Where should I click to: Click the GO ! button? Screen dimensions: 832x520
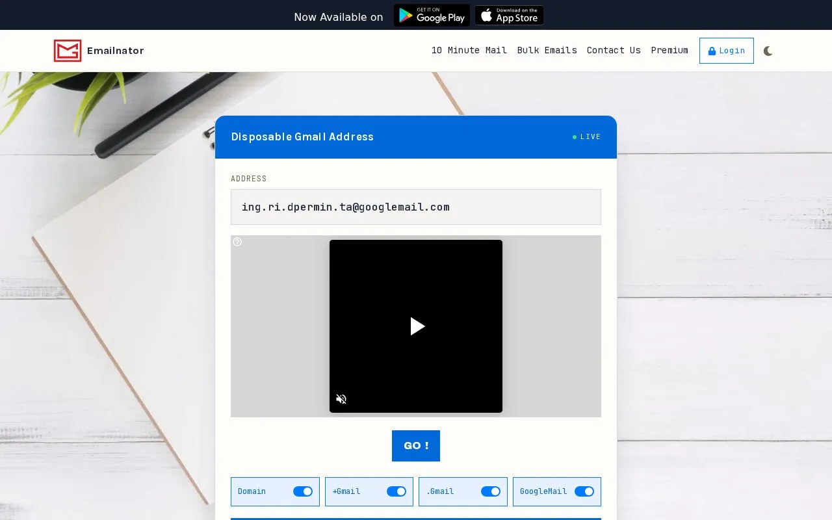pos(416,446)
